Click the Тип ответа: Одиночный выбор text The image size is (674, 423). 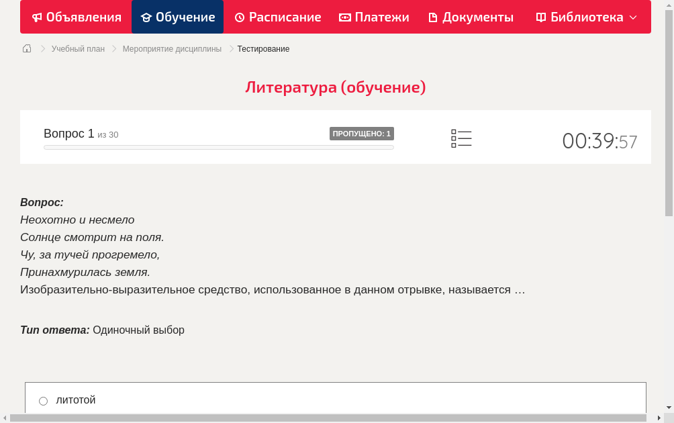coord(102,330)
